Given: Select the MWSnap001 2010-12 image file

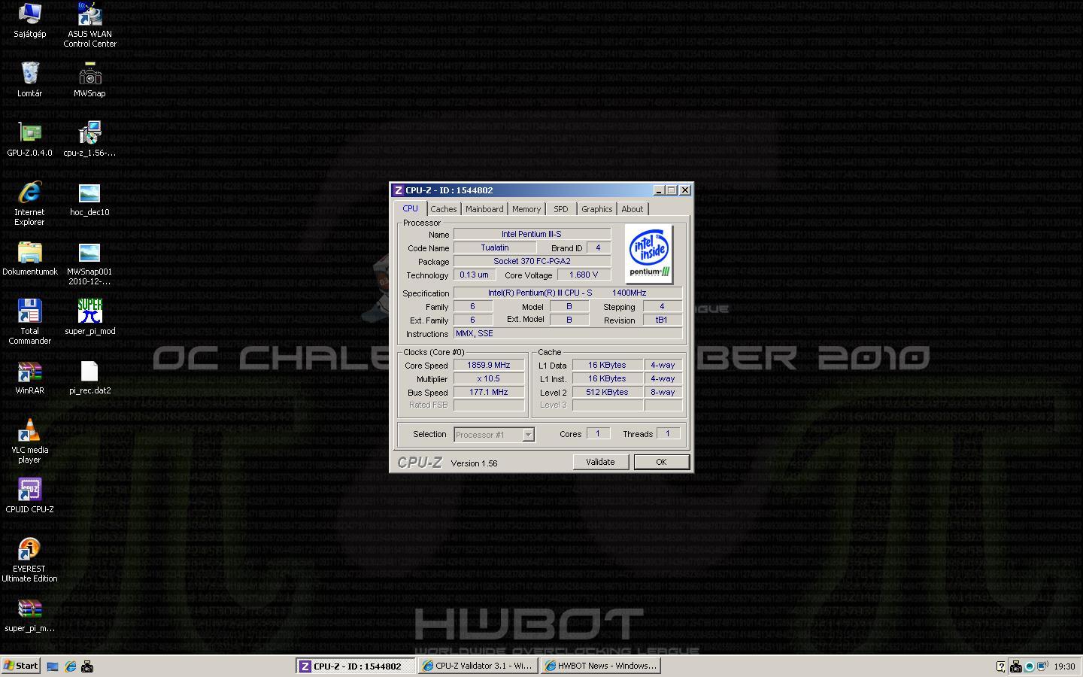Looking at the screenshot, I should pos(89,263).
